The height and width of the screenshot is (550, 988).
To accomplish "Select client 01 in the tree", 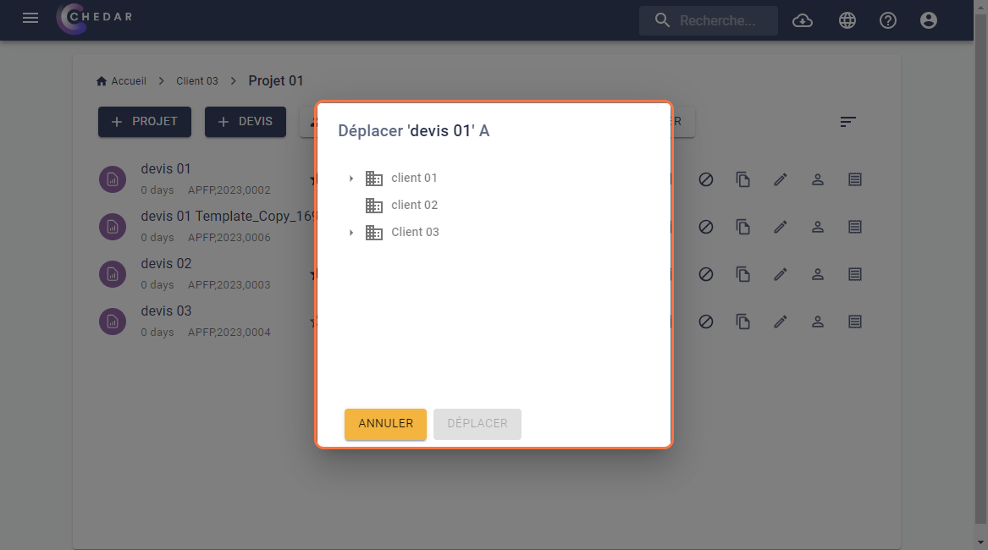I will click(x=414, y=179).
